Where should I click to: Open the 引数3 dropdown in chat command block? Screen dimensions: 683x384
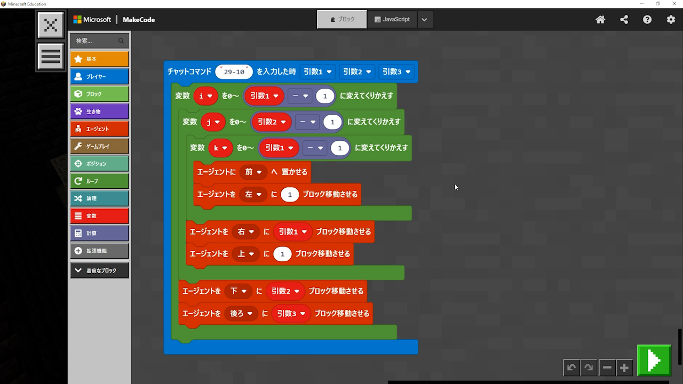click(x=396, y=71)
